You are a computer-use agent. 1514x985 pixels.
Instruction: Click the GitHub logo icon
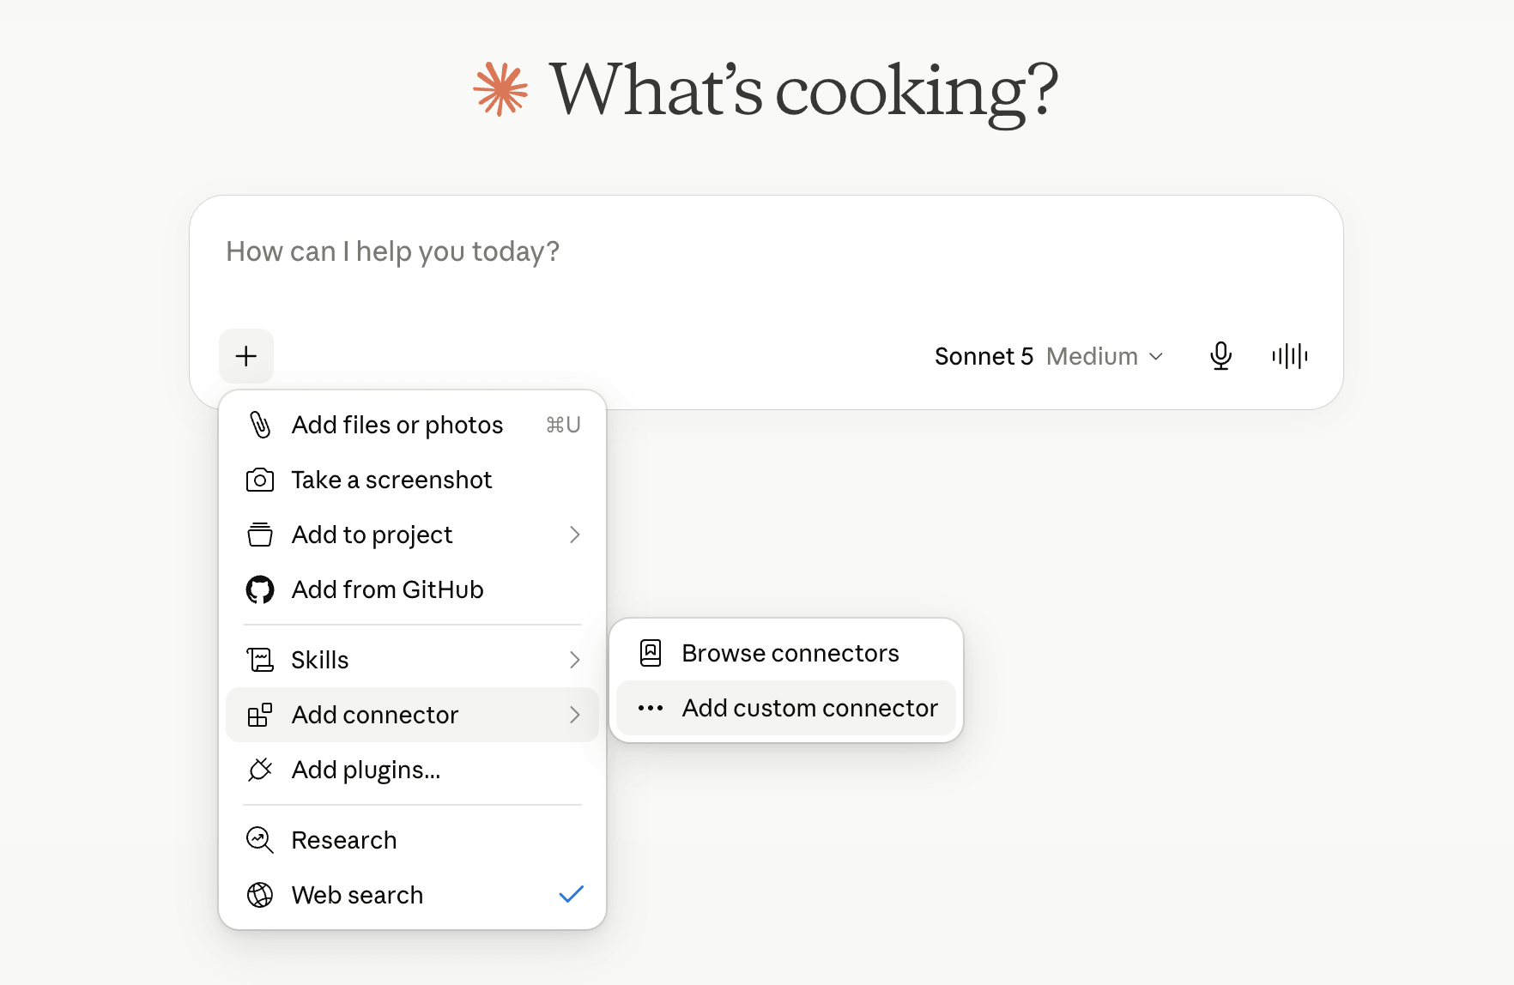pos(260,589)
